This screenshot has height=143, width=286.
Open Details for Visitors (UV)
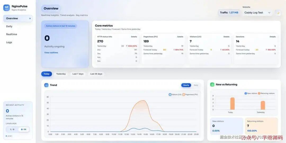226,37
